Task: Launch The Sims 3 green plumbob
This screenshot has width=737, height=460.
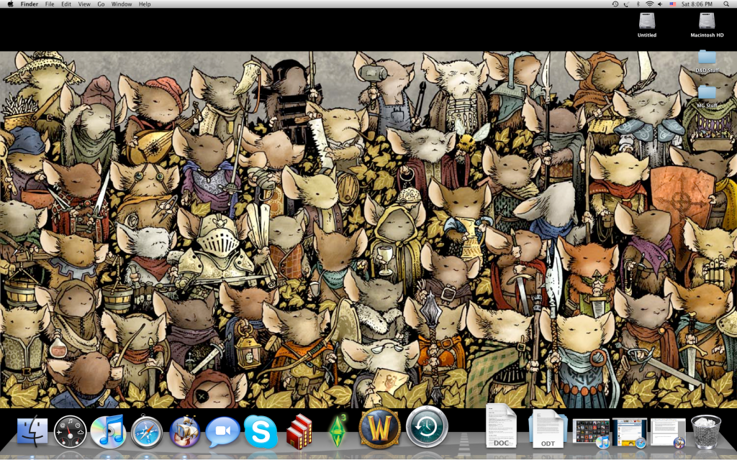Action: pos(338,431)
